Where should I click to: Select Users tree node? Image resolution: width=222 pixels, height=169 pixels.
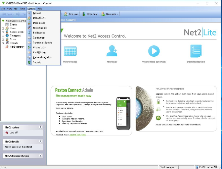(x=13, y=28)
